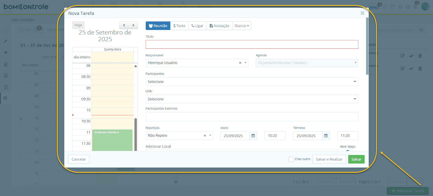Click the Inicio date field 25/09/2025
The width and height of the screenshot is (433, 196).
[235, 136]
